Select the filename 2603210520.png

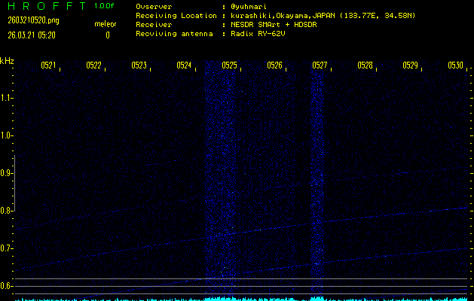33,20
